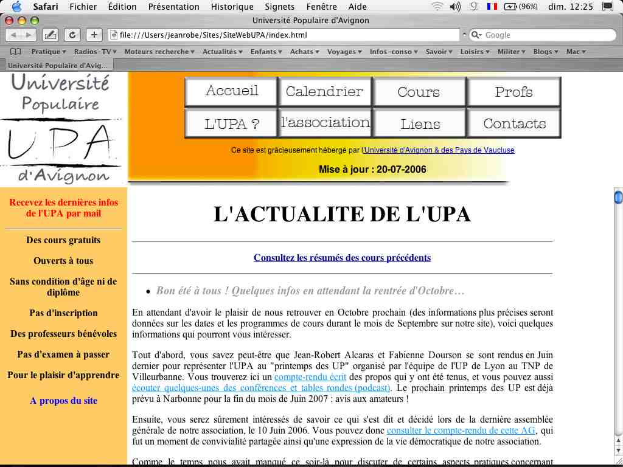This screenshot has height=467, width=623.
Task: Open consulter le compte-rendu de cette AG
Action: [x=461, y=431]
